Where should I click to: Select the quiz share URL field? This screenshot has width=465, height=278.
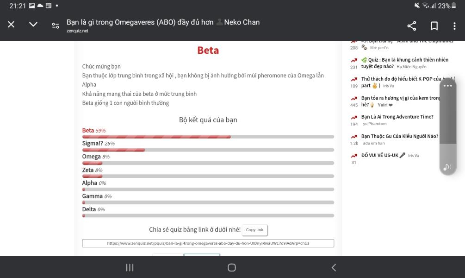(208, 243)
